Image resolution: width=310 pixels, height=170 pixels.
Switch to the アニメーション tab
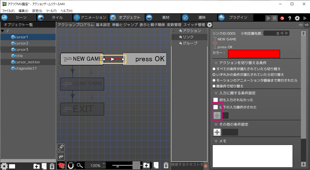(x=90, y=17)
